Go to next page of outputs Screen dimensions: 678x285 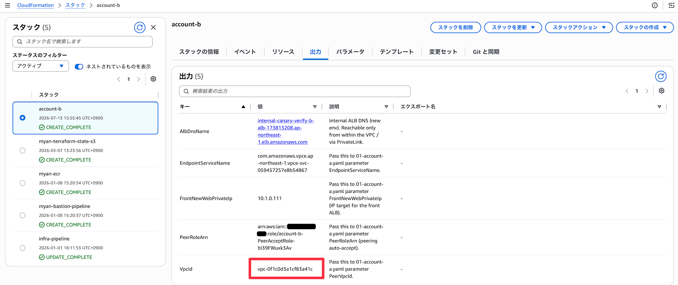click(x=647, y=91)
